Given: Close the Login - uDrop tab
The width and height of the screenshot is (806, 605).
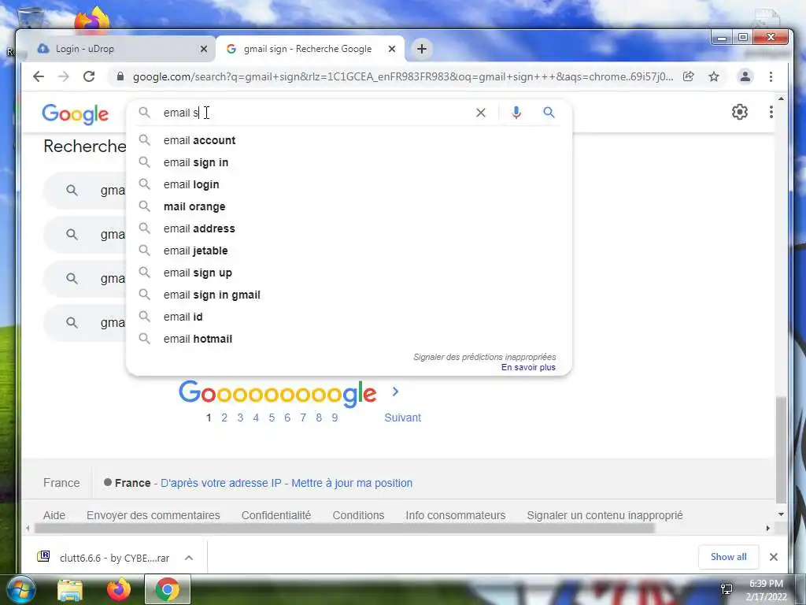Looking at the screenshot, I should [204, 49].
